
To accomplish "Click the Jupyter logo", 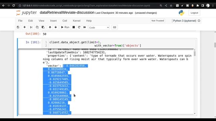I will (26, 13).
